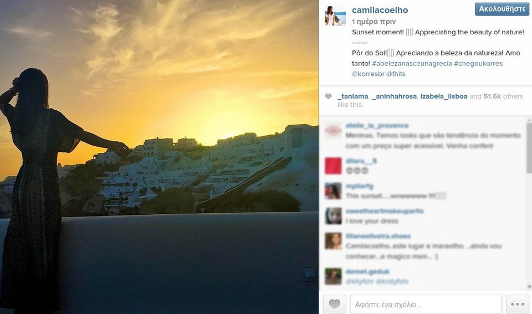This screenshot has width=532, height=314.
Task: Visit the @korresbr mention
Action: coord(368,74)
